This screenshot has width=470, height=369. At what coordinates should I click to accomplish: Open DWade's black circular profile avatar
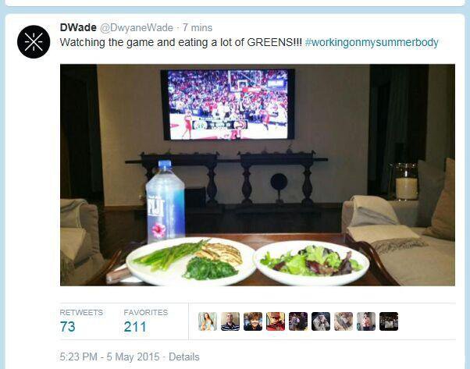34,41
